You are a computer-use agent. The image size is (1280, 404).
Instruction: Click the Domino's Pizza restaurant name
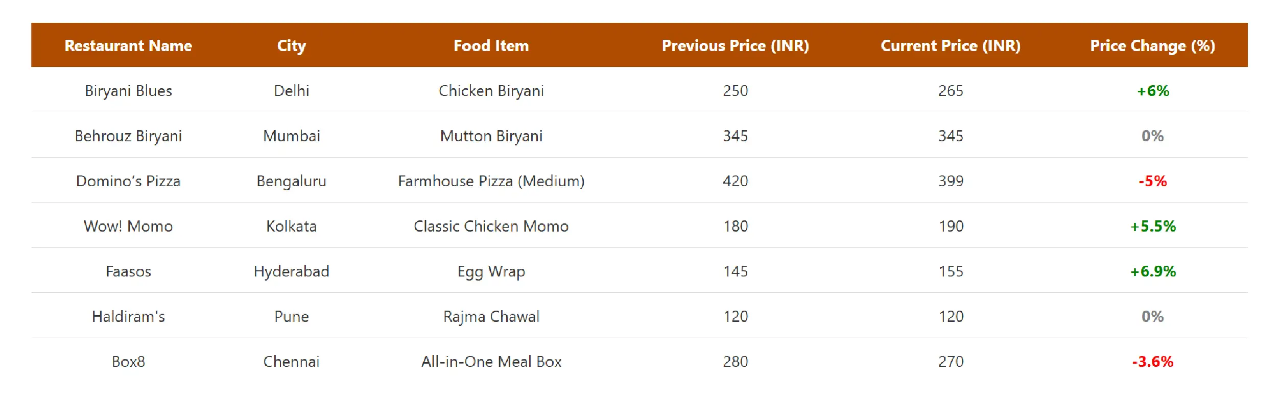tap(128, 181)
